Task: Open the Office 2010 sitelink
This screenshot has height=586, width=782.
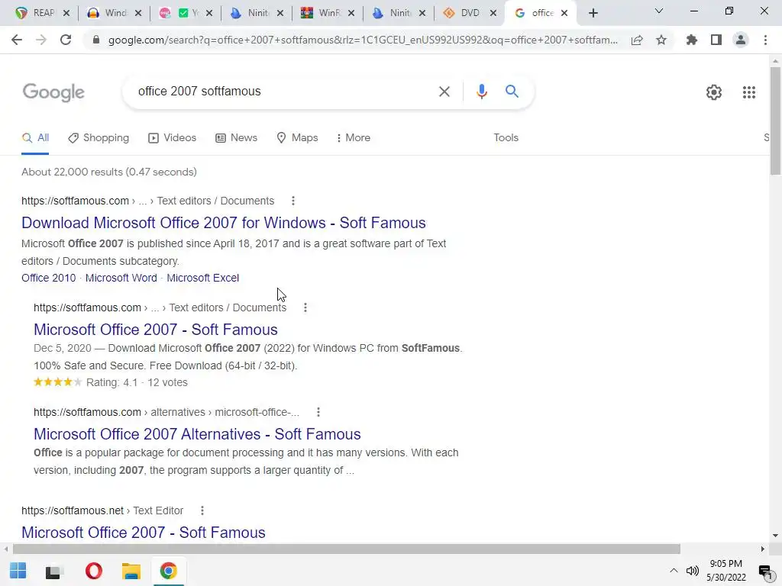Action: click(x=48, y=278)
